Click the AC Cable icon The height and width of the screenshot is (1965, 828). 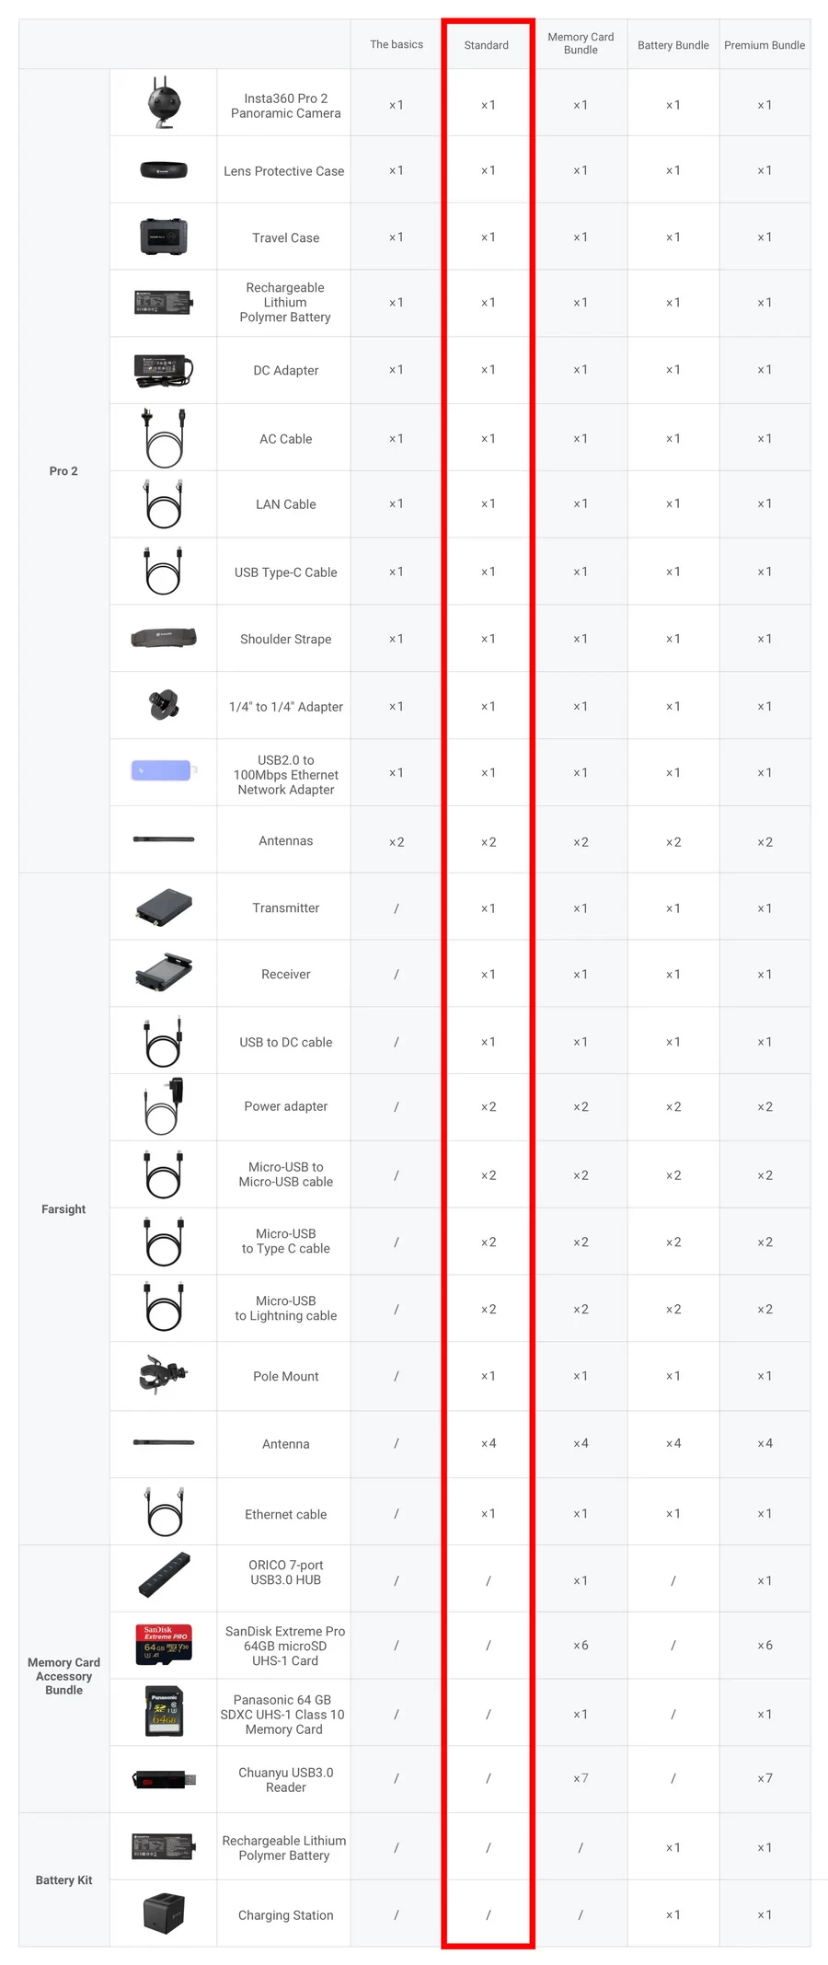tap(164, 438)
